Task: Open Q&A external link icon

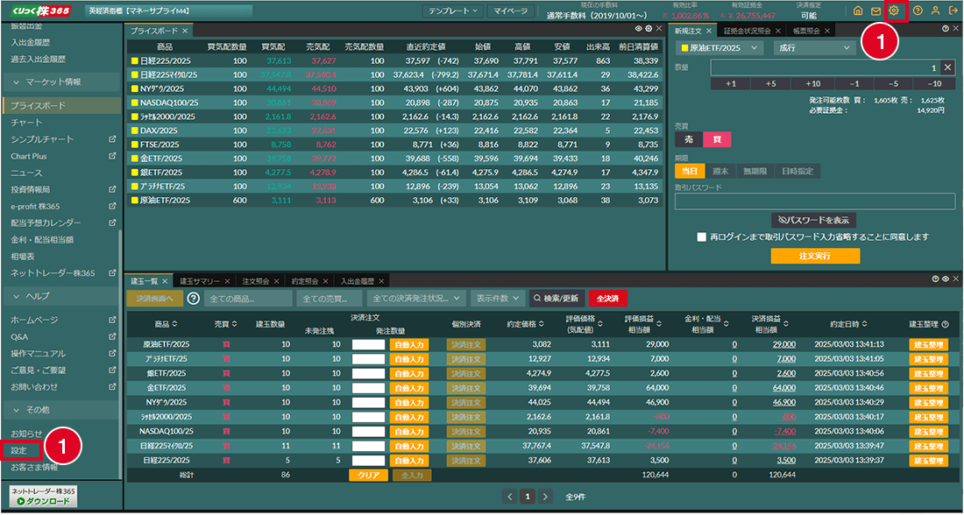Action: 112,337
